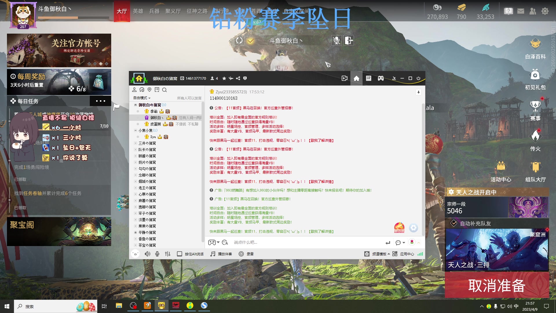
Task: Favorite the YY channel with star icon
Action: (224, 78)
